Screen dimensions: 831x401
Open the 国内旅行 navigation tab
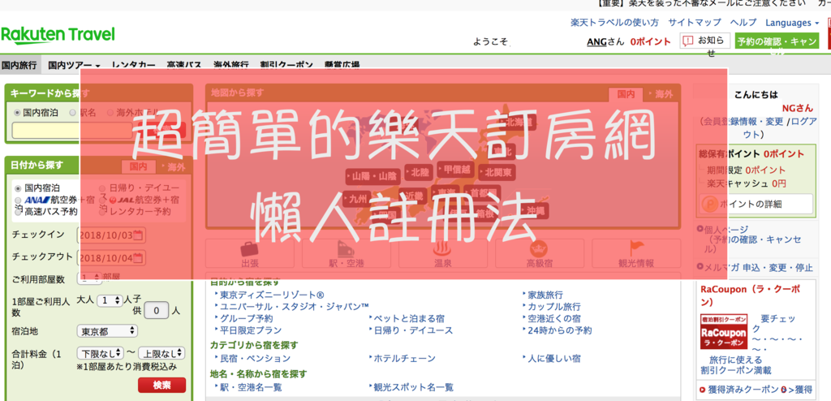[x=19, y=65]
